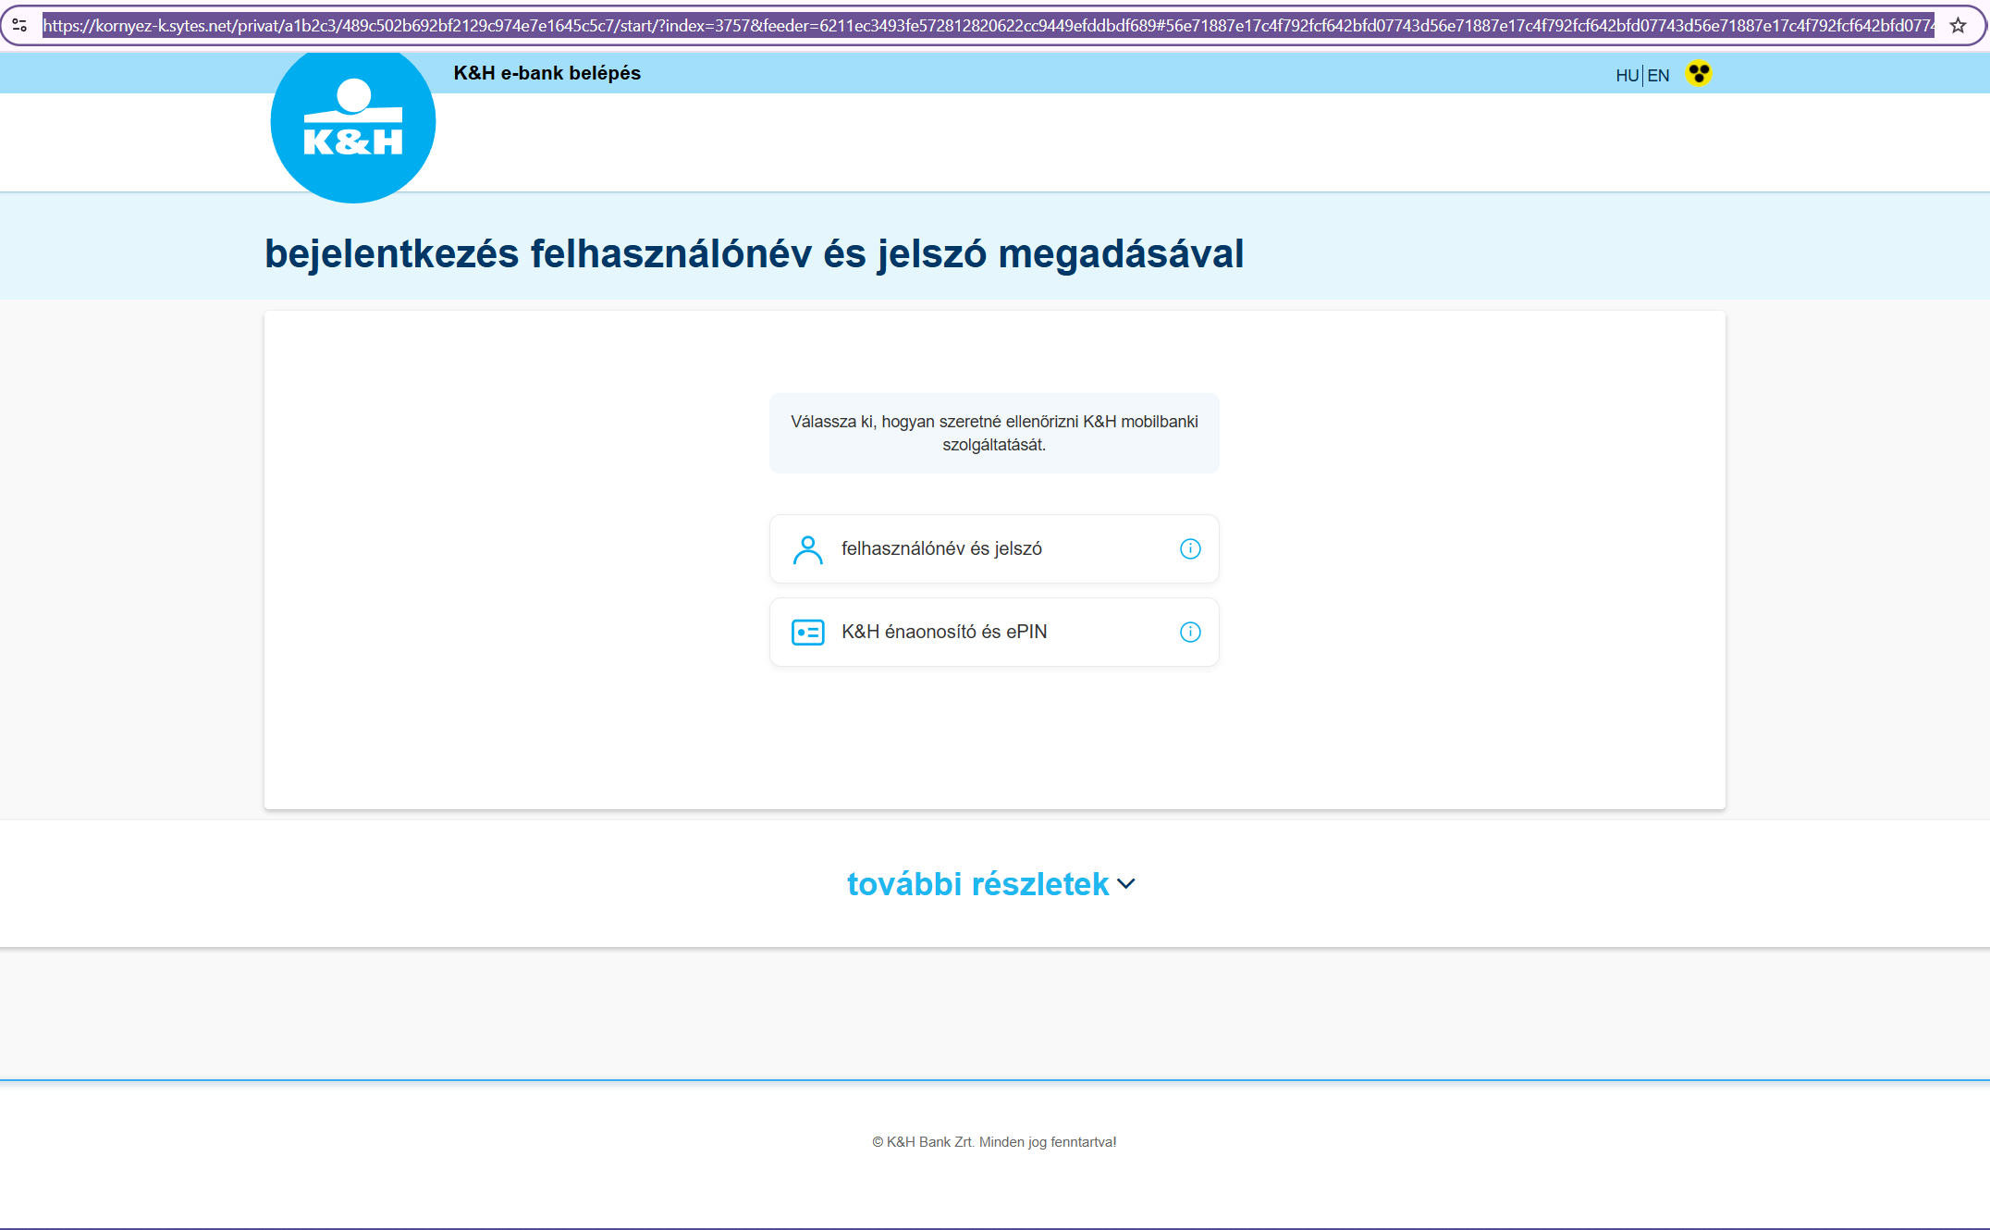1990x1230 pixels.
Task: Show info for K&H énazonosító és ePIN
Action: click(1190, 633)
